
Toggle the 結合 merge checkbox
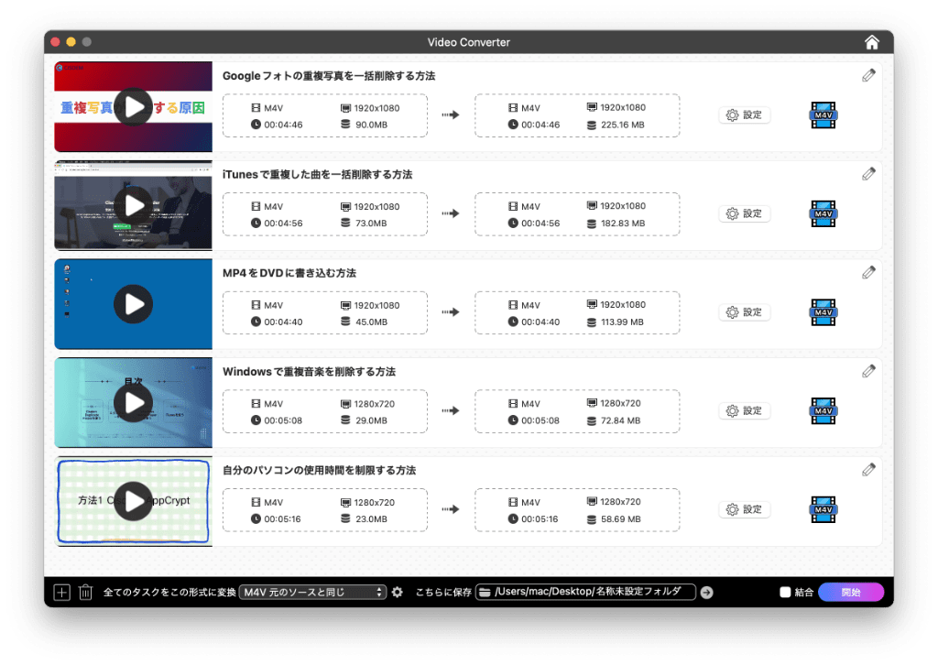pyautogui.click(x=785, y=593)
